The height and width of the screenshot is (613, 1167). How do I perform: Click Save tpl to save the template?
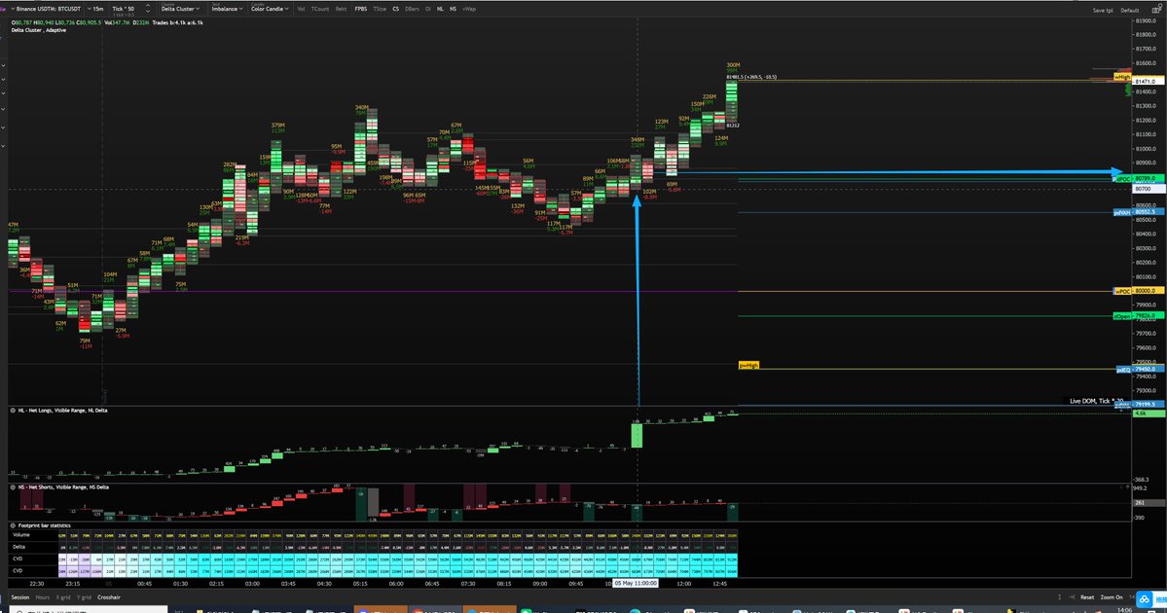pyautogui.click(x=1103, y=11)
